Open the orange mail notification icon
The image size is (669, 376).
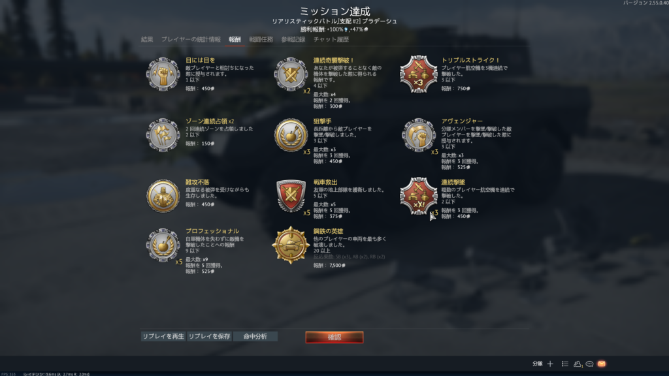coord(602,364)
